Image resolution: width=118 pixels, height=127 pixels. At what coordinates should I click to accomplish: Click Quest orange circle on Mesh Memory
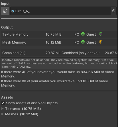coord(101,42)
